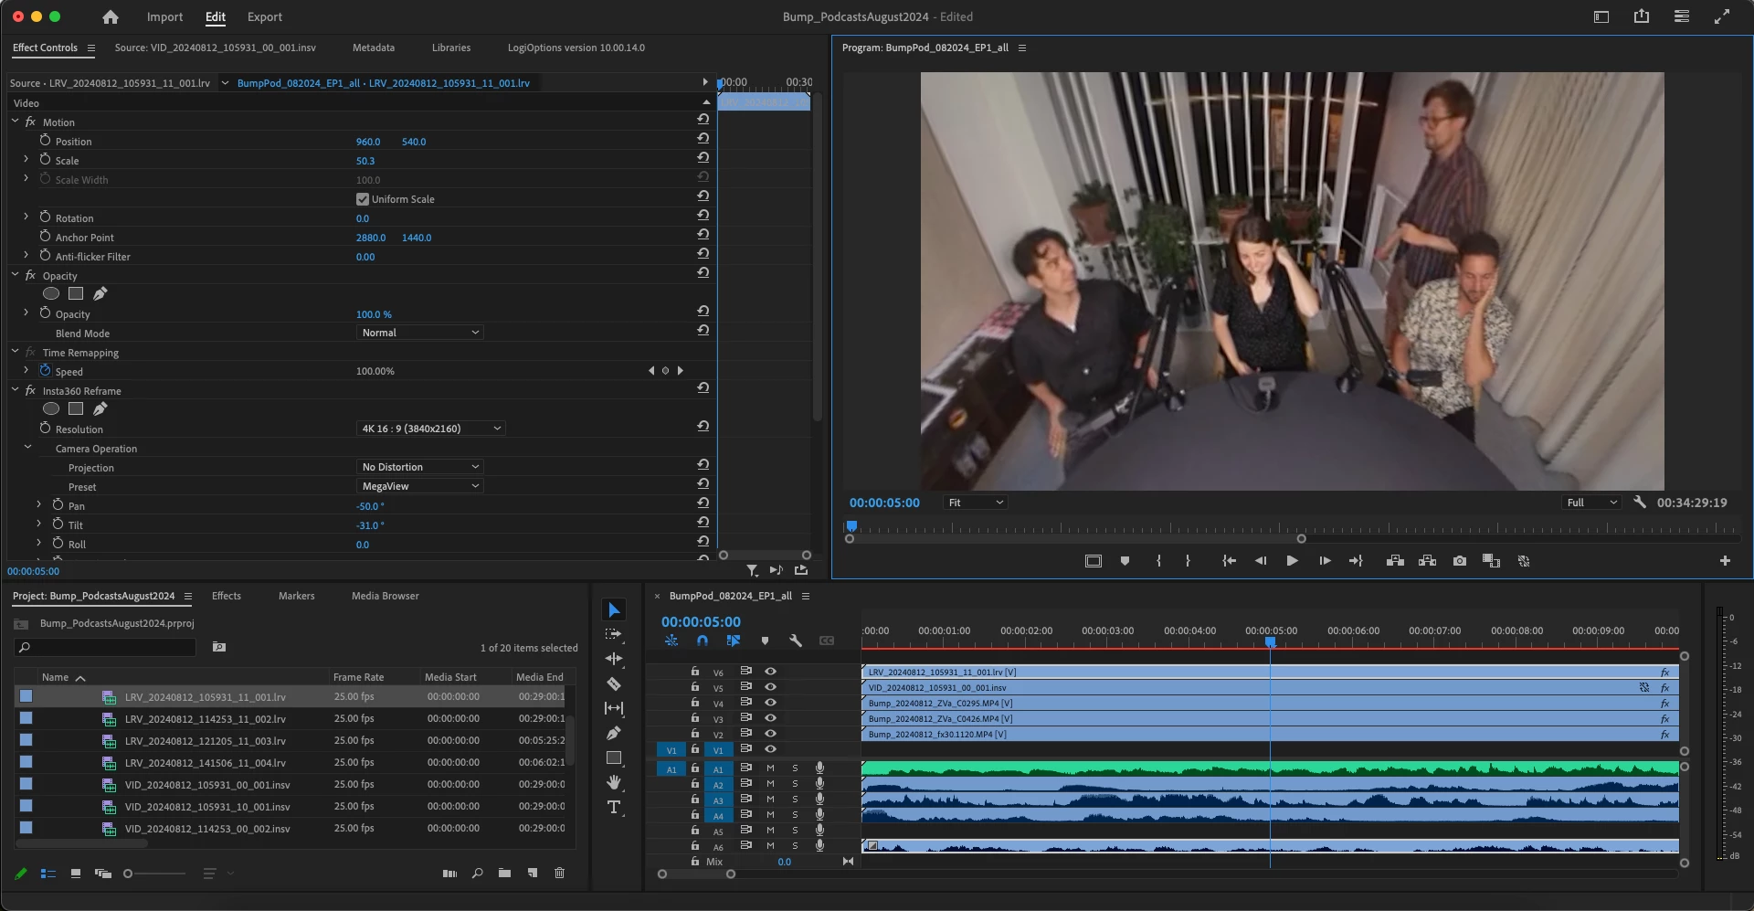Switch to the Metadata panel tab
The image size is (1754, 911).
point(374,48)
